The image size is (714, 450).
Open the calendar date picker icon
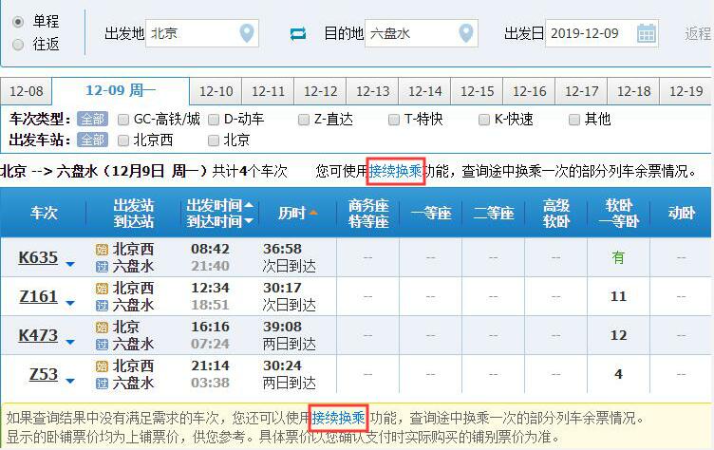click(647, 33)
